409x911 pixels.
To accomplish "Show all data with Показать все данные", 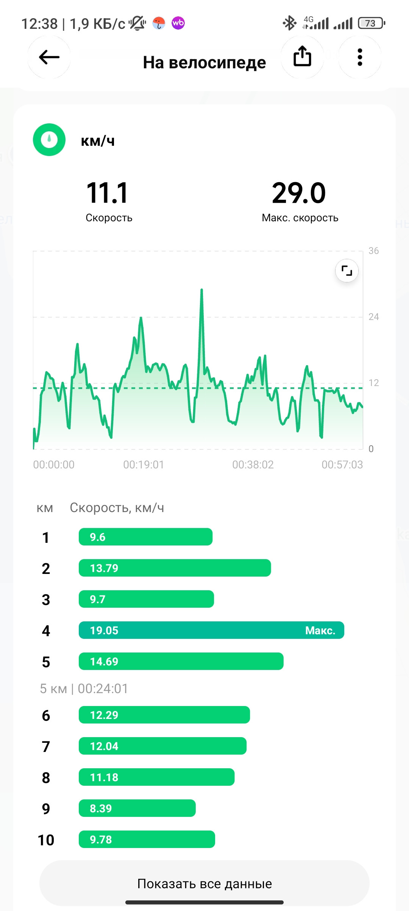I will (x=204, y=884).
